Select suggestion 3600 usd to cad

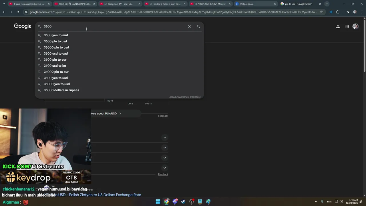(120, 54)
